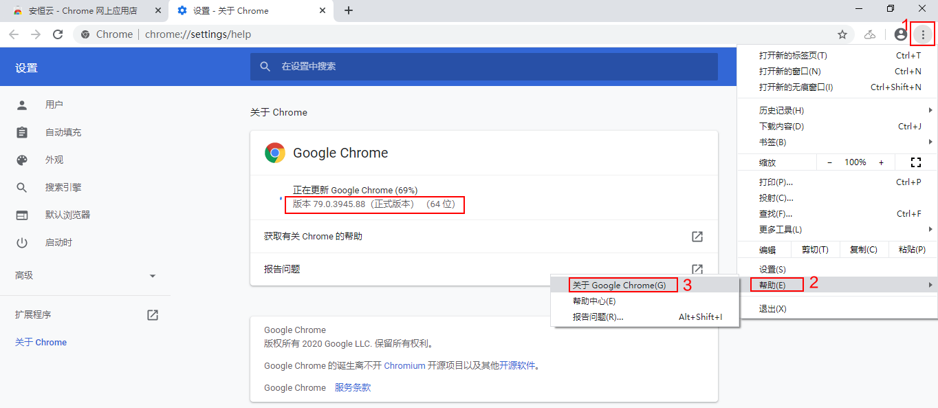Open 扩展程序 external link icon
This screenshot has height=408, width=938.
pyautogui.click(x=153, y=314)
